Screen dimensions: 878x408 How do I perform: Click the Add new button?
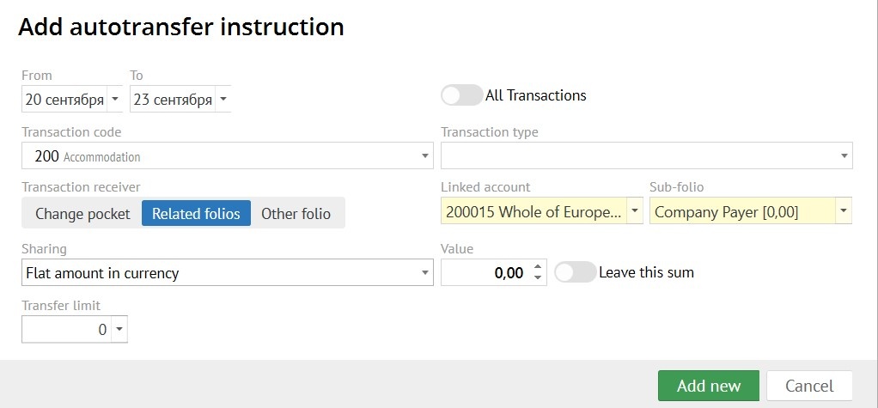click(x=709, y=386)
